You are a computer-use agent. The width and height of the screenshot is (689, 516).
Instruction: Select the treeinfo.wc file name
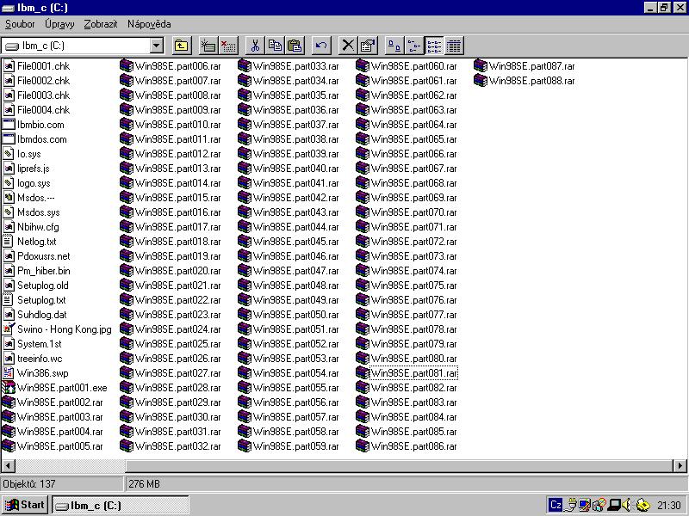(x=40, y=359)
